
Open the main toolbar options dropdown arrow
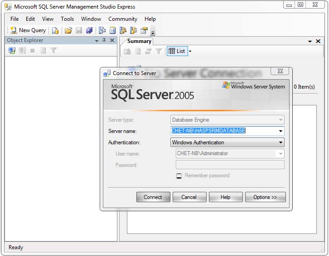coord(153,33)
